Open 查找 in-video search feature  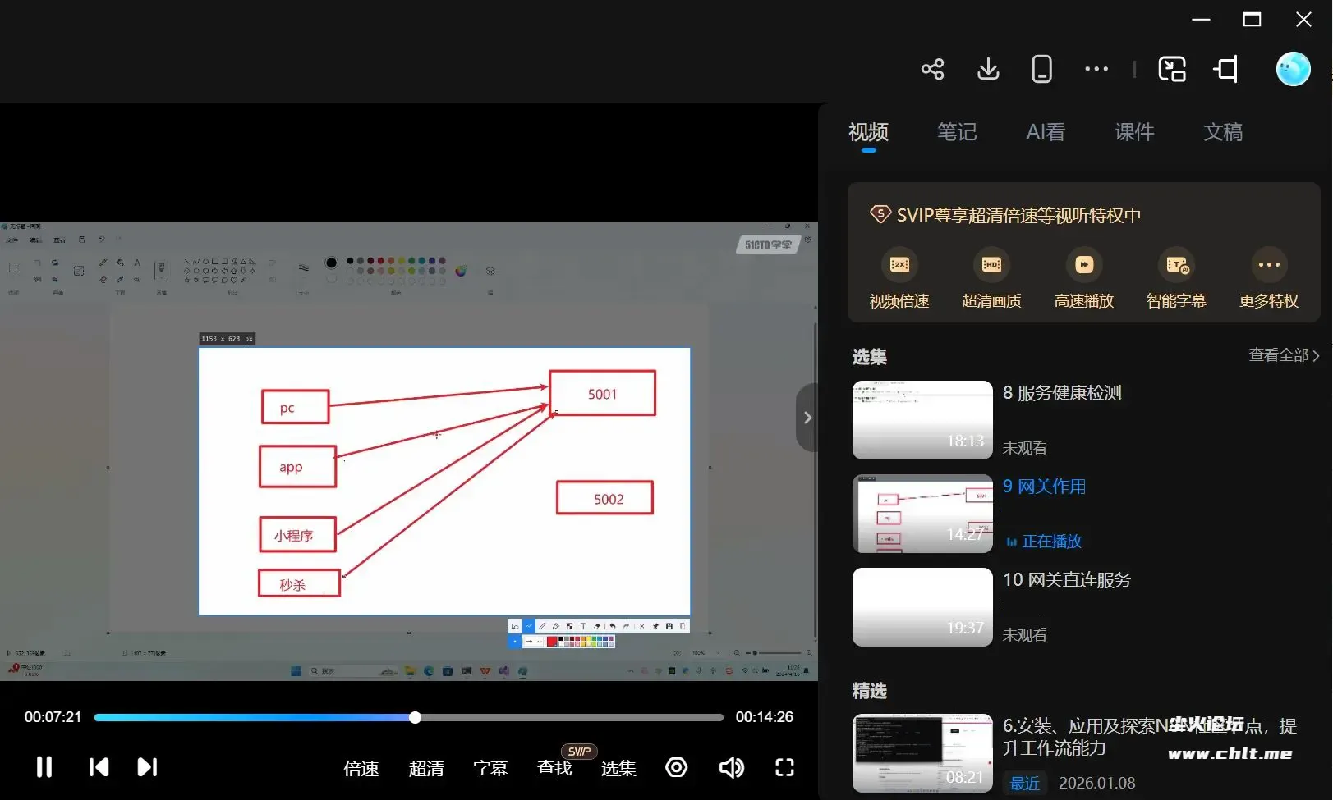click(554, 768)
